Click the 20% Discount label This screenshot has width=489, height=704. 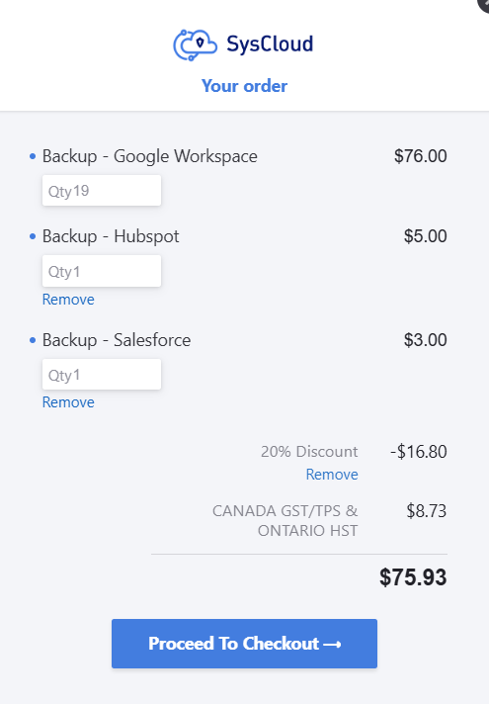coord(309,451)
